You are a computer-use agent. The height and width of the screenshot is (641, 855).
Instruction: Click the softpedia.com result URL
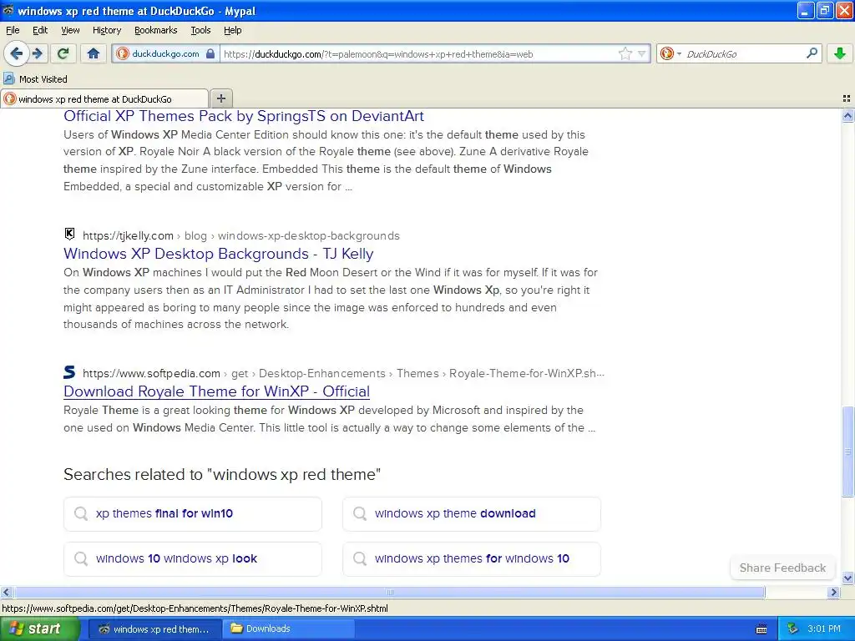[x=343, y=373]
